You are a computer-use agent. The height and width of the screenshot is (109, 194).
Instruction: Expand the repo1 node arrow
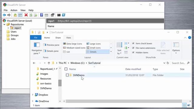coord(8,28)
